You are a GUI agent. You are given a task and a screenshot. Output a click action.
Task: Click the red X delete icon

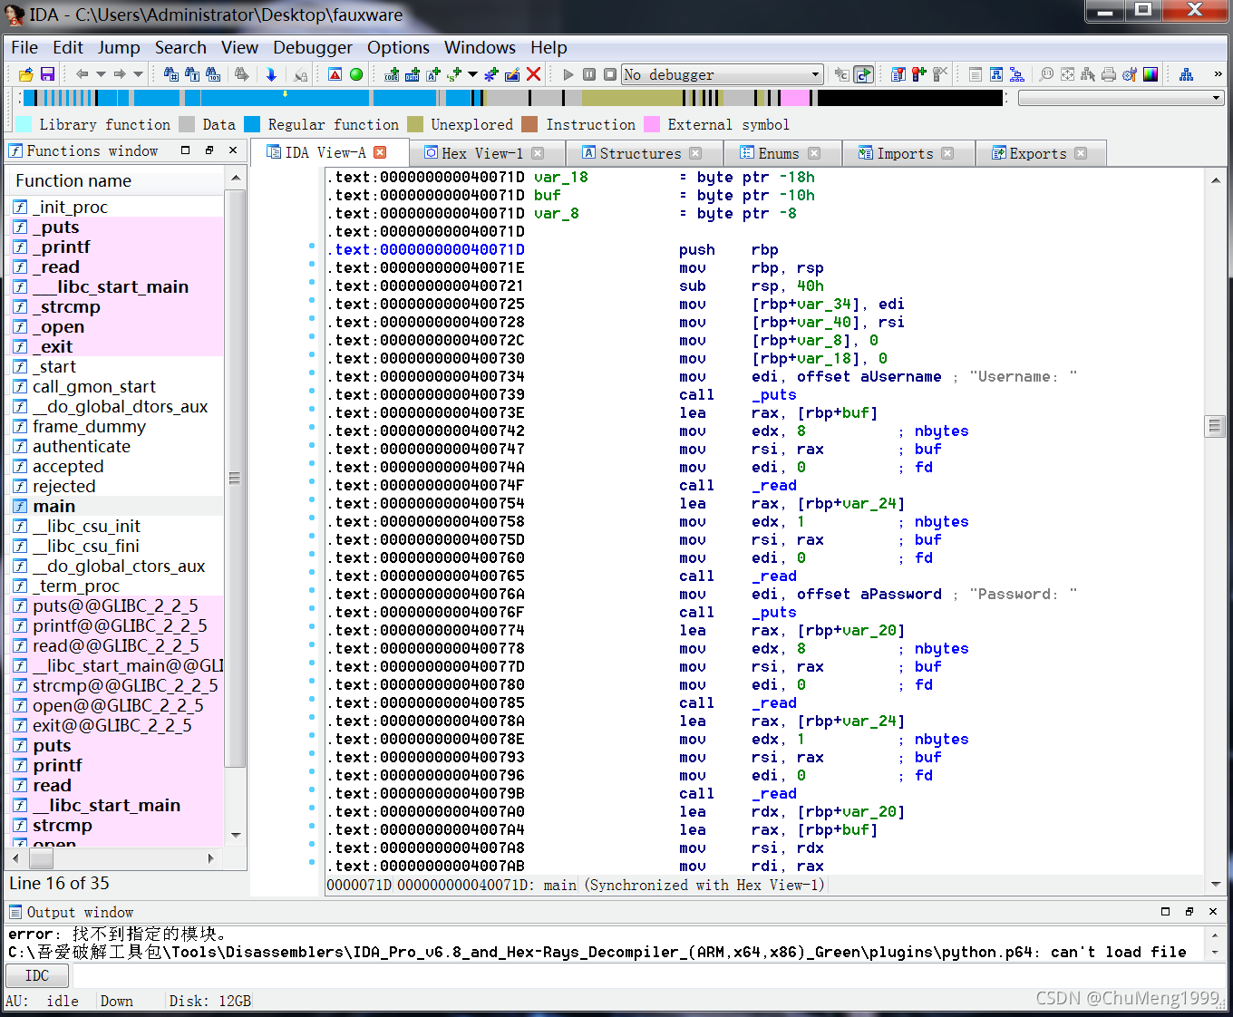click(534, 74)
